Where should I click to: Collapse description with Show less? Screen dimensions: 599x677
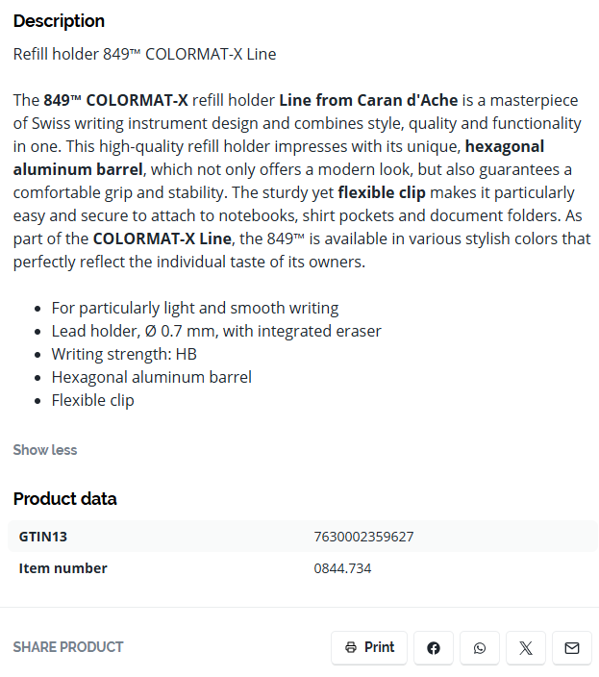click(45, 450)
